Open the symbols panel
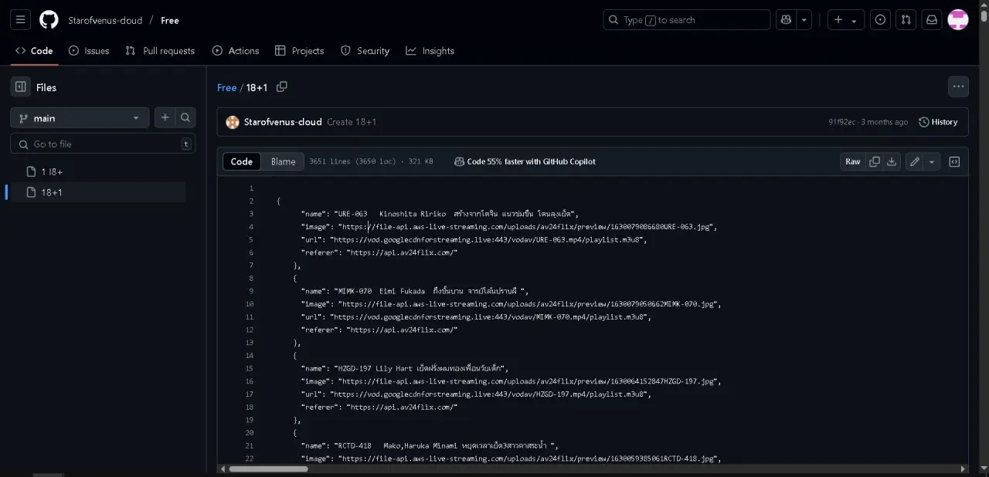The width and height of the screenshot is (989, 477). (x=954, y=161)
